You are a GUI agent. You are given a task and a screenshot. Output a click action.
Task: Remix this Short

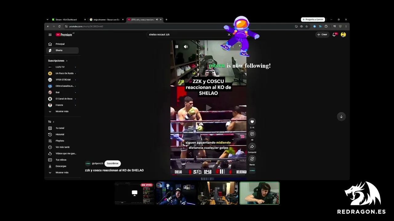click(252, 159)
